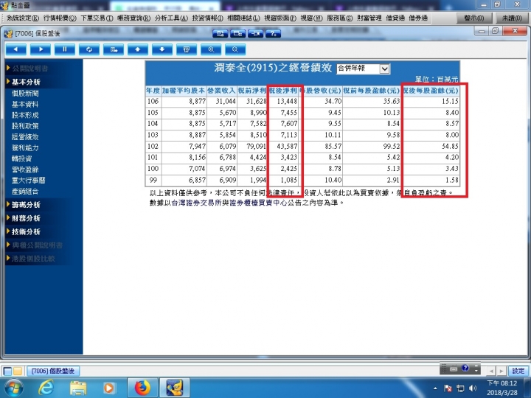Open 轉投資 in sidebar
The height and width of the screenshot is (398, 531).
pos(22,158)
